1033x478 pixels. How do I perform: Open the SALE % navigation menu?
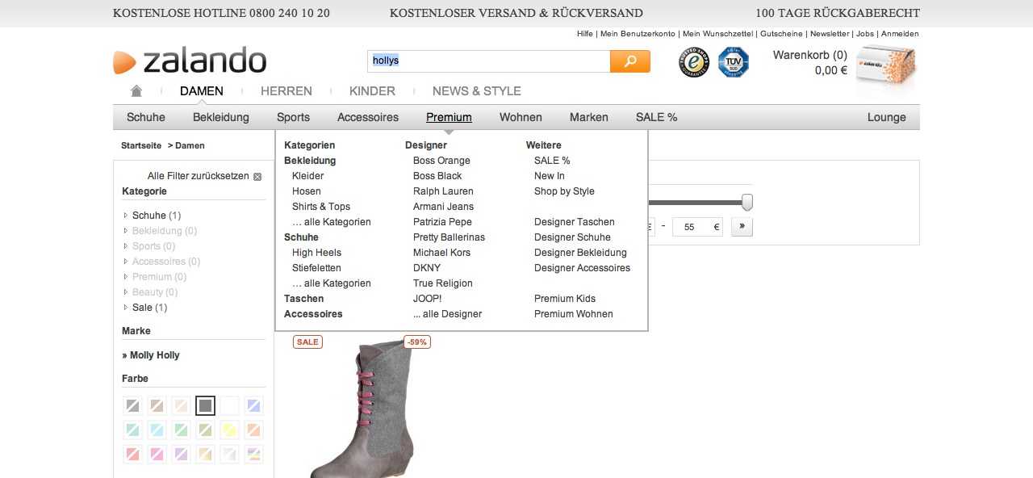pyautogui.click(x=656, y=117)
